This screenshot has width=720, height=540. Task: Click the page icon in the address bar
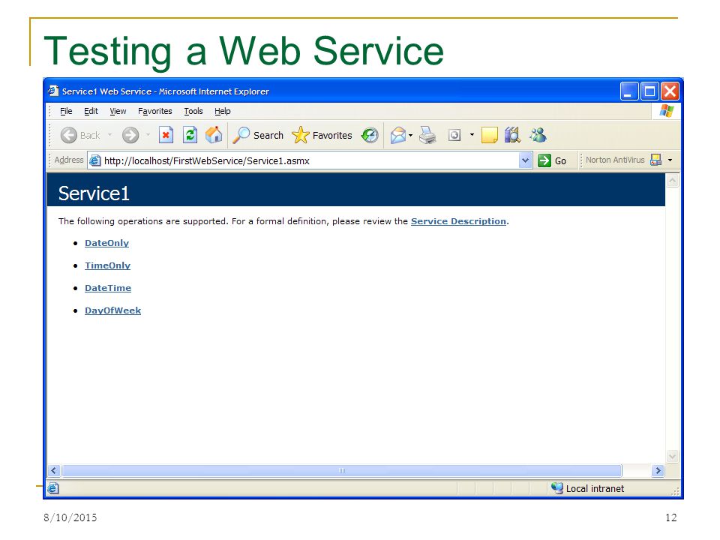click(94, 160)
